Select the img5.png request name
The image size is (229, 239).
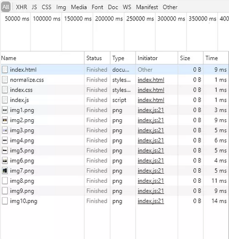pos(22,151)
